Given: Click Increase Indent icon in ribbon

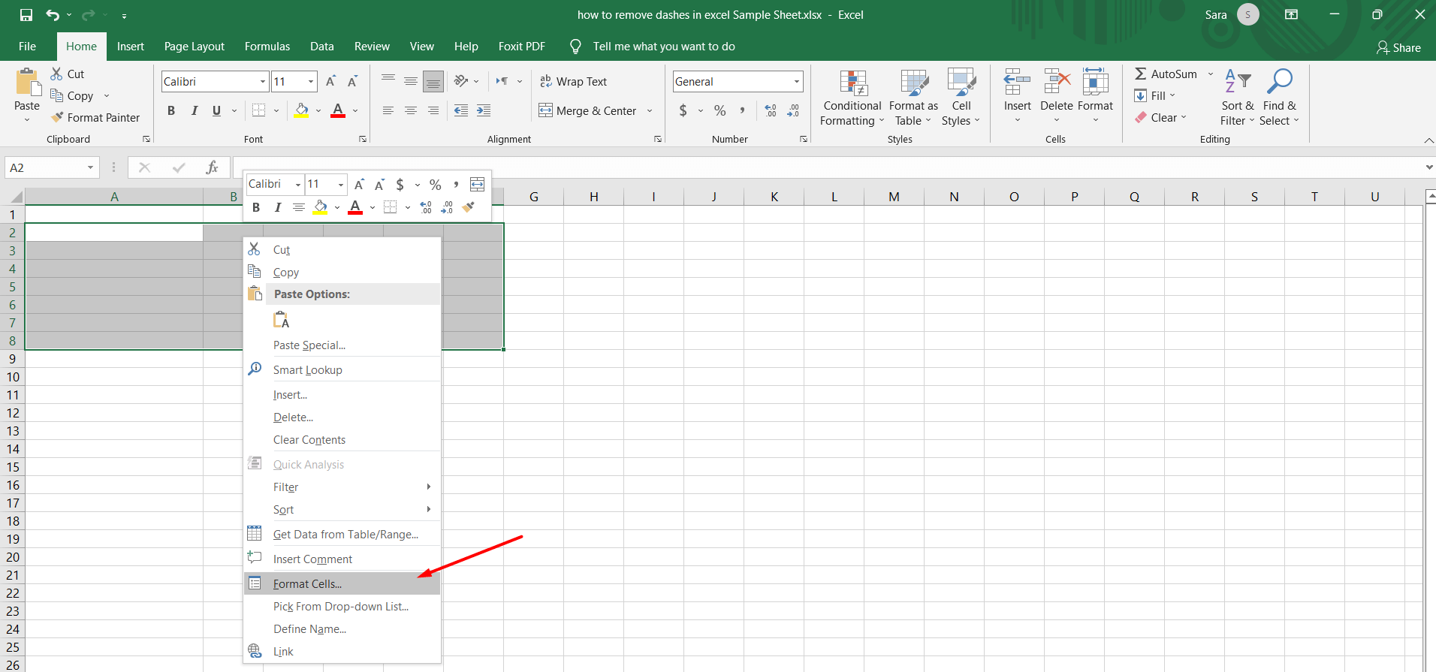Looking at the screenshot, I should coord(484,110).
